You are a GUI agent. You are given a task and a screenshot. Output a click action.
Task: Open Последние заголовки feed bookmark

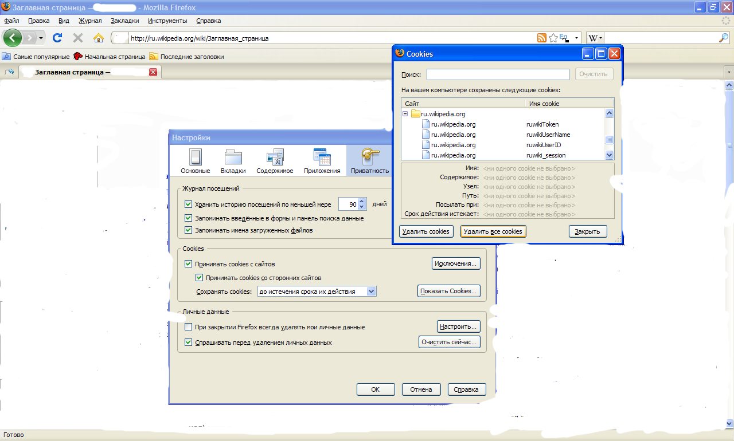pos(186,57)
